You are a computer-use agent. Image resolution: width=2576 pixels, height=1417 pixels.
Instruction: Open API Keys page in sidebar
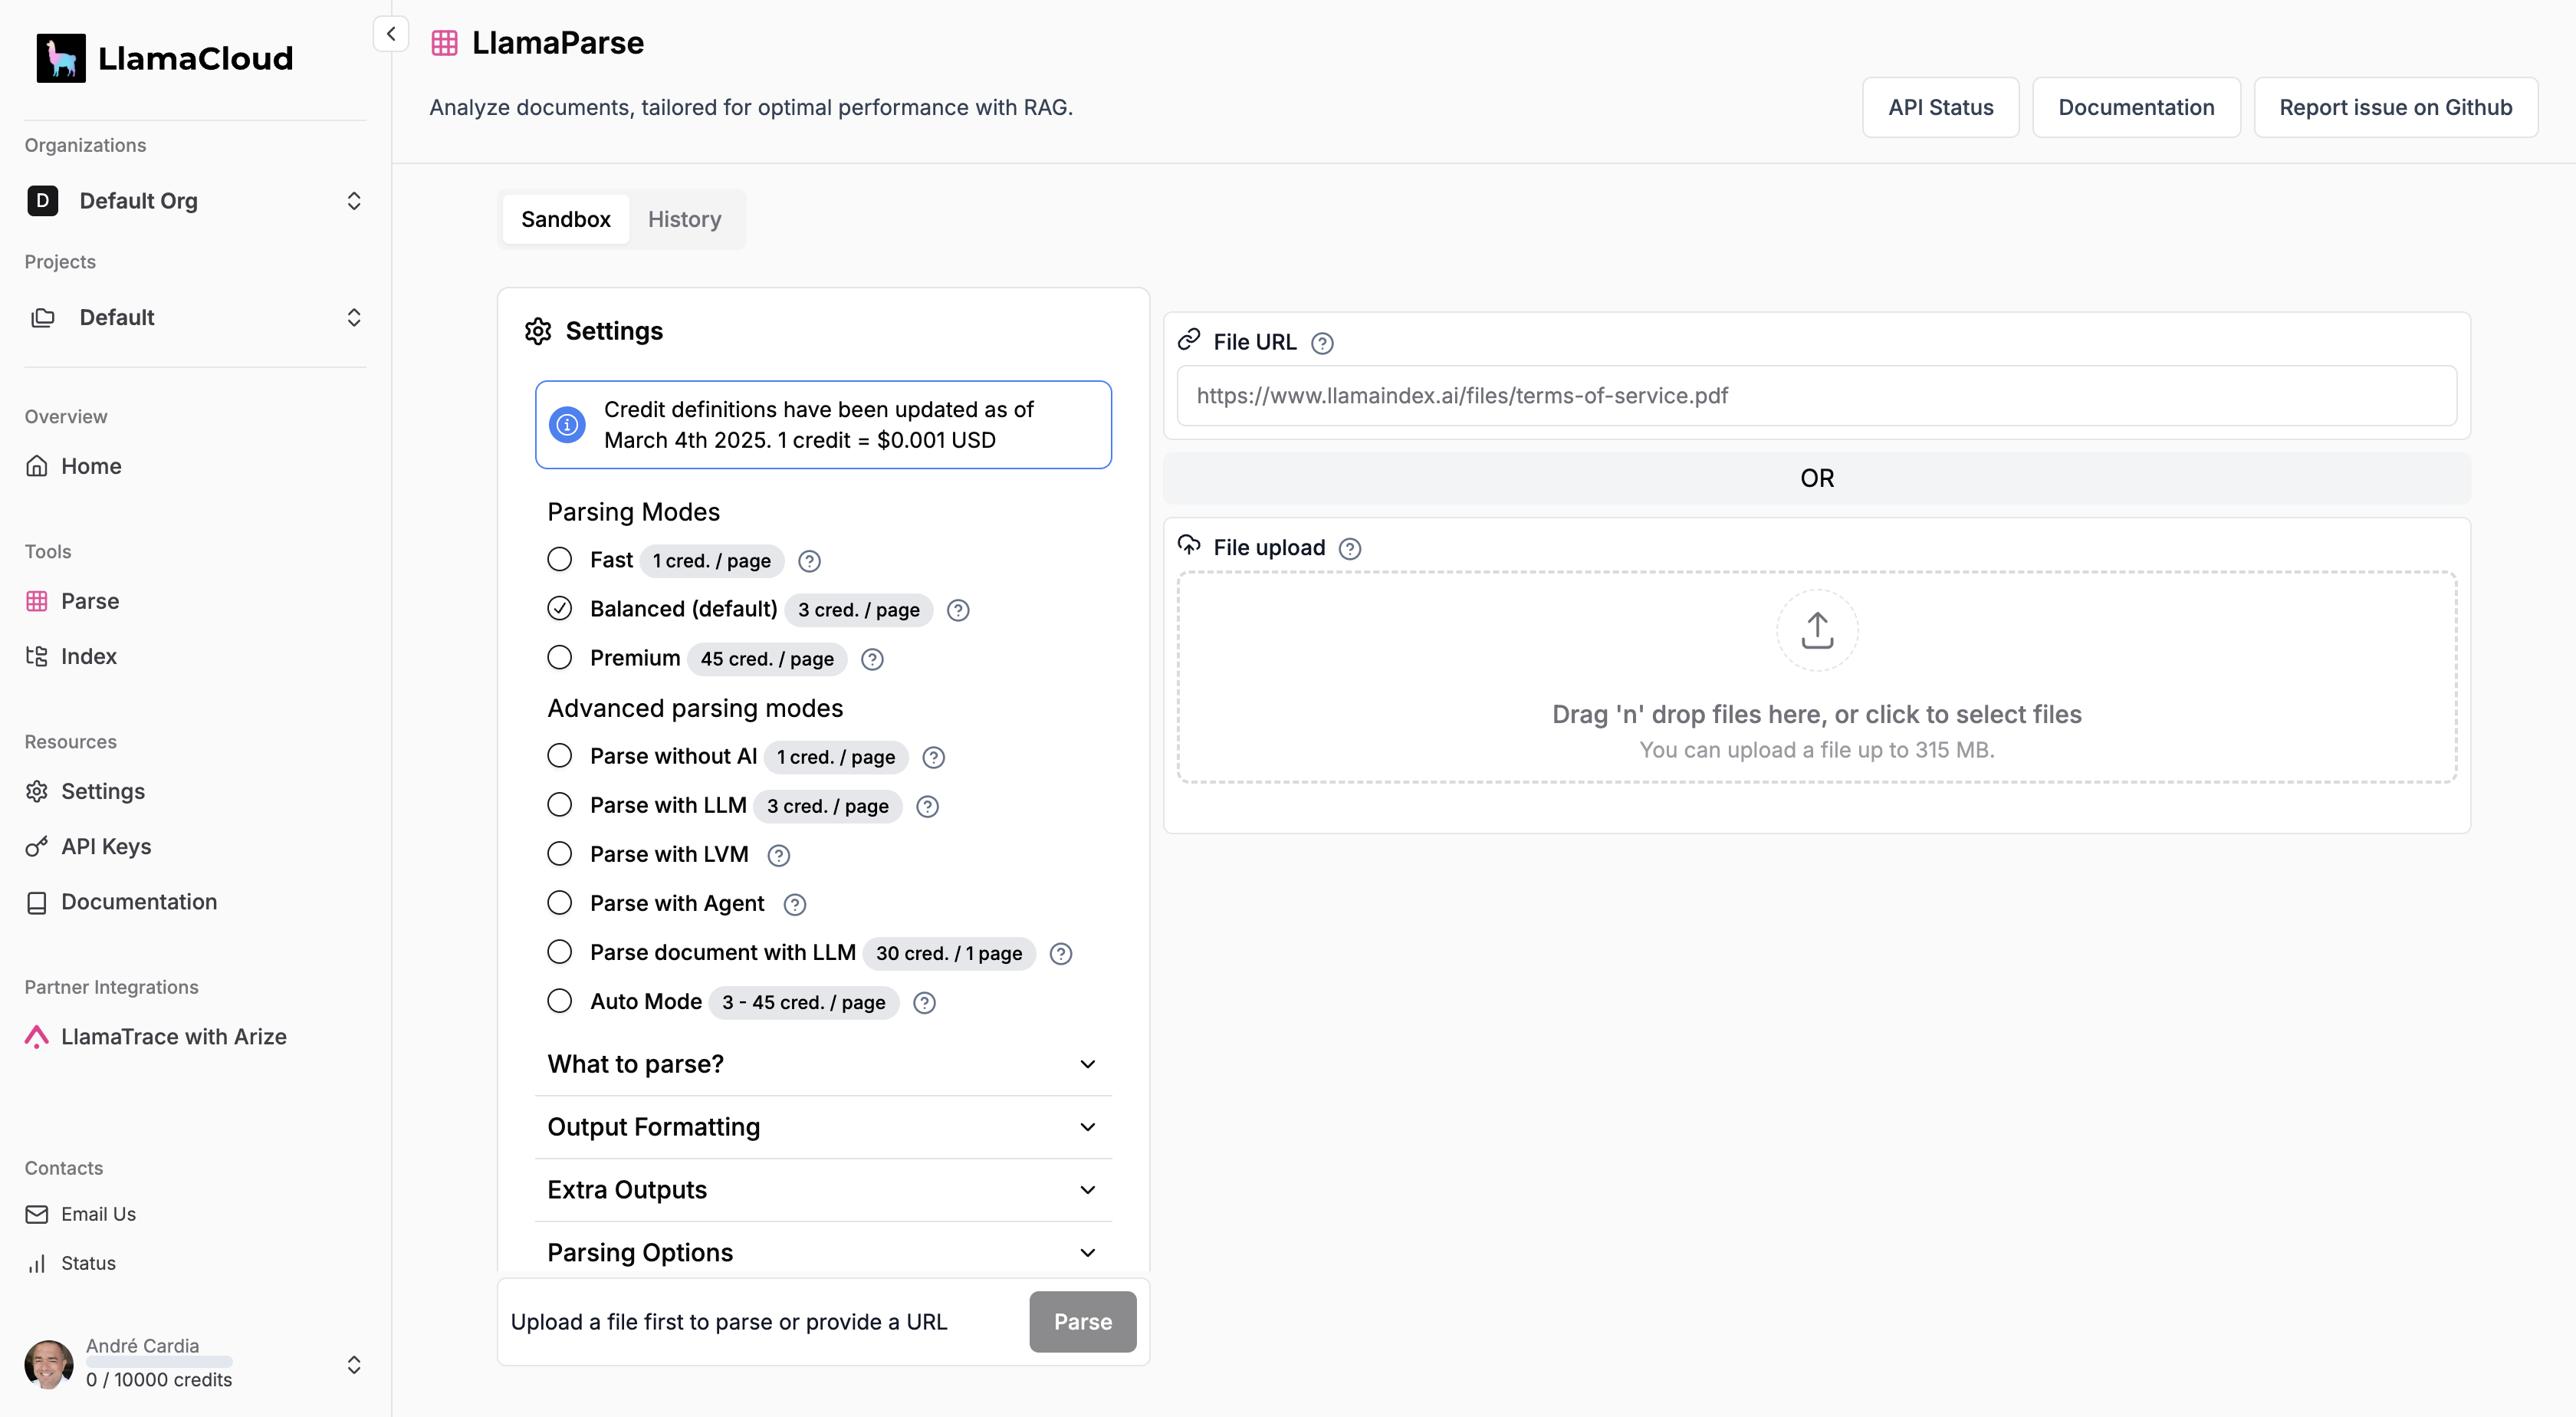click(x=105, y=846)
